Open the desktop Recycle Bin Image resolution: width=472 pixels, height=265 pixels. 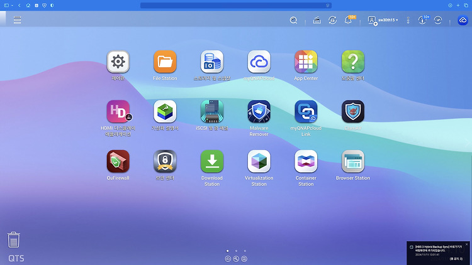pos(14,239)
